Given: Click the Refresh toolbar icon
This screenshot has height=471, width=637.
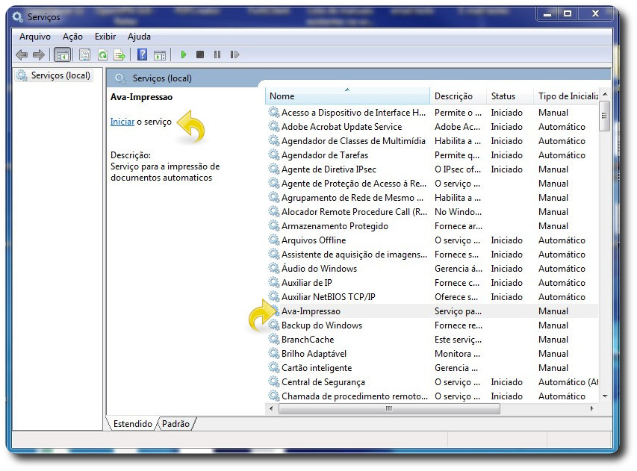Looking at the screenshot, I should (102, 54).
